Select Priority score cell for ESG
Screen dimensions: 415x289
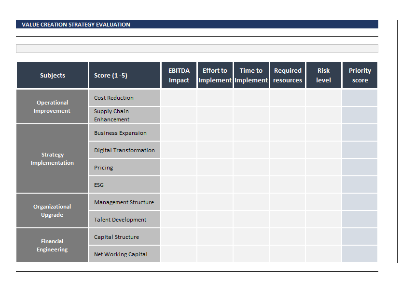click(360, 184)
